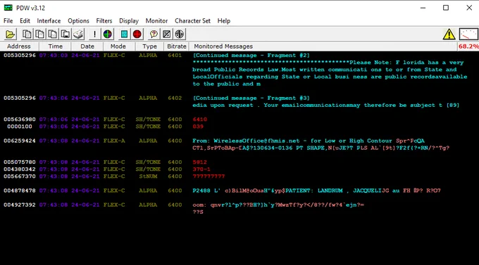This screenshot has width=479, height=265.
Task: Click the yellow warning triangle icon
Action: click(x=449, y=34)
